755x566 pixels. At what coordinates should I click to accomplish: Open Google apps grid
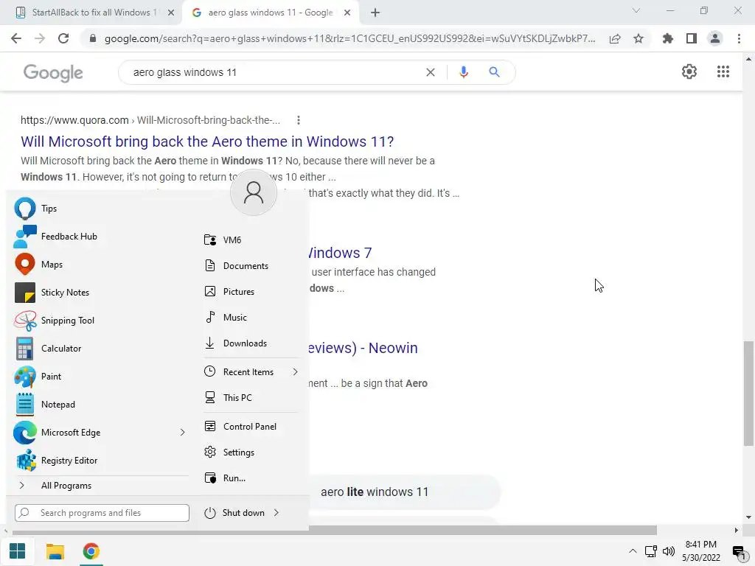(x=723, y=71)
